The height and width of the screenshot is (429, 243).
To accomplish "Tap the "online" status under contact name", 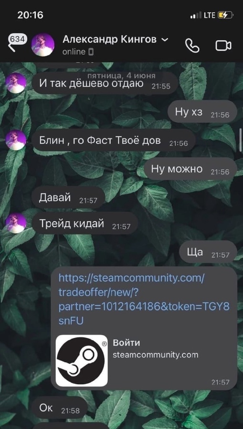I will click(74, 51).
